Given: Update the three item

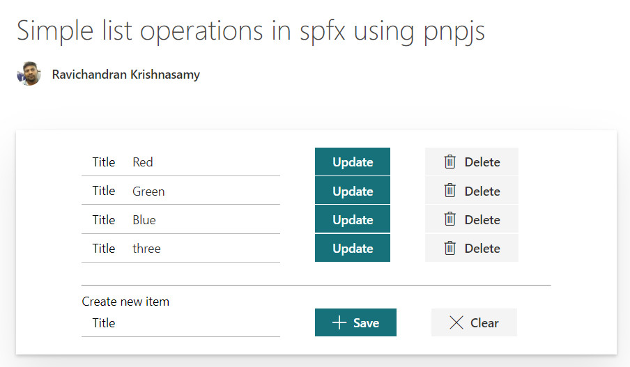Looking at the screenshot, I should [x=353, y=248].
